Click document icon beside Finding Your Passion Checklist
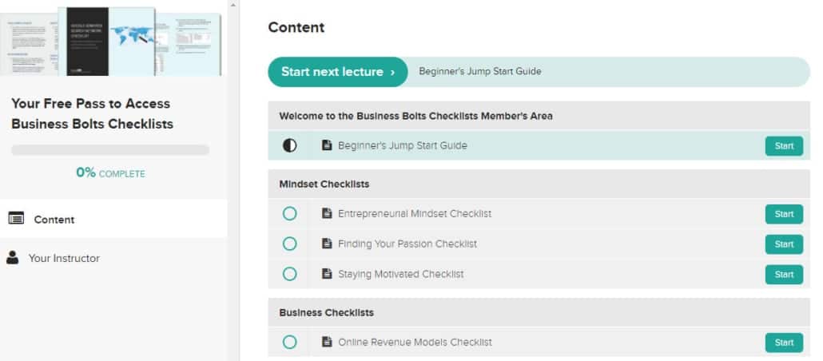823x361 pixels. click(x=327, y=244)
